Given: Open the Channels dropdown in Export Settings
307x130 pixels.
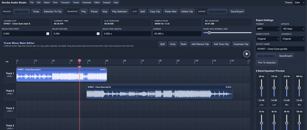Looking at the screenshot, I should (x=293, y=39).
